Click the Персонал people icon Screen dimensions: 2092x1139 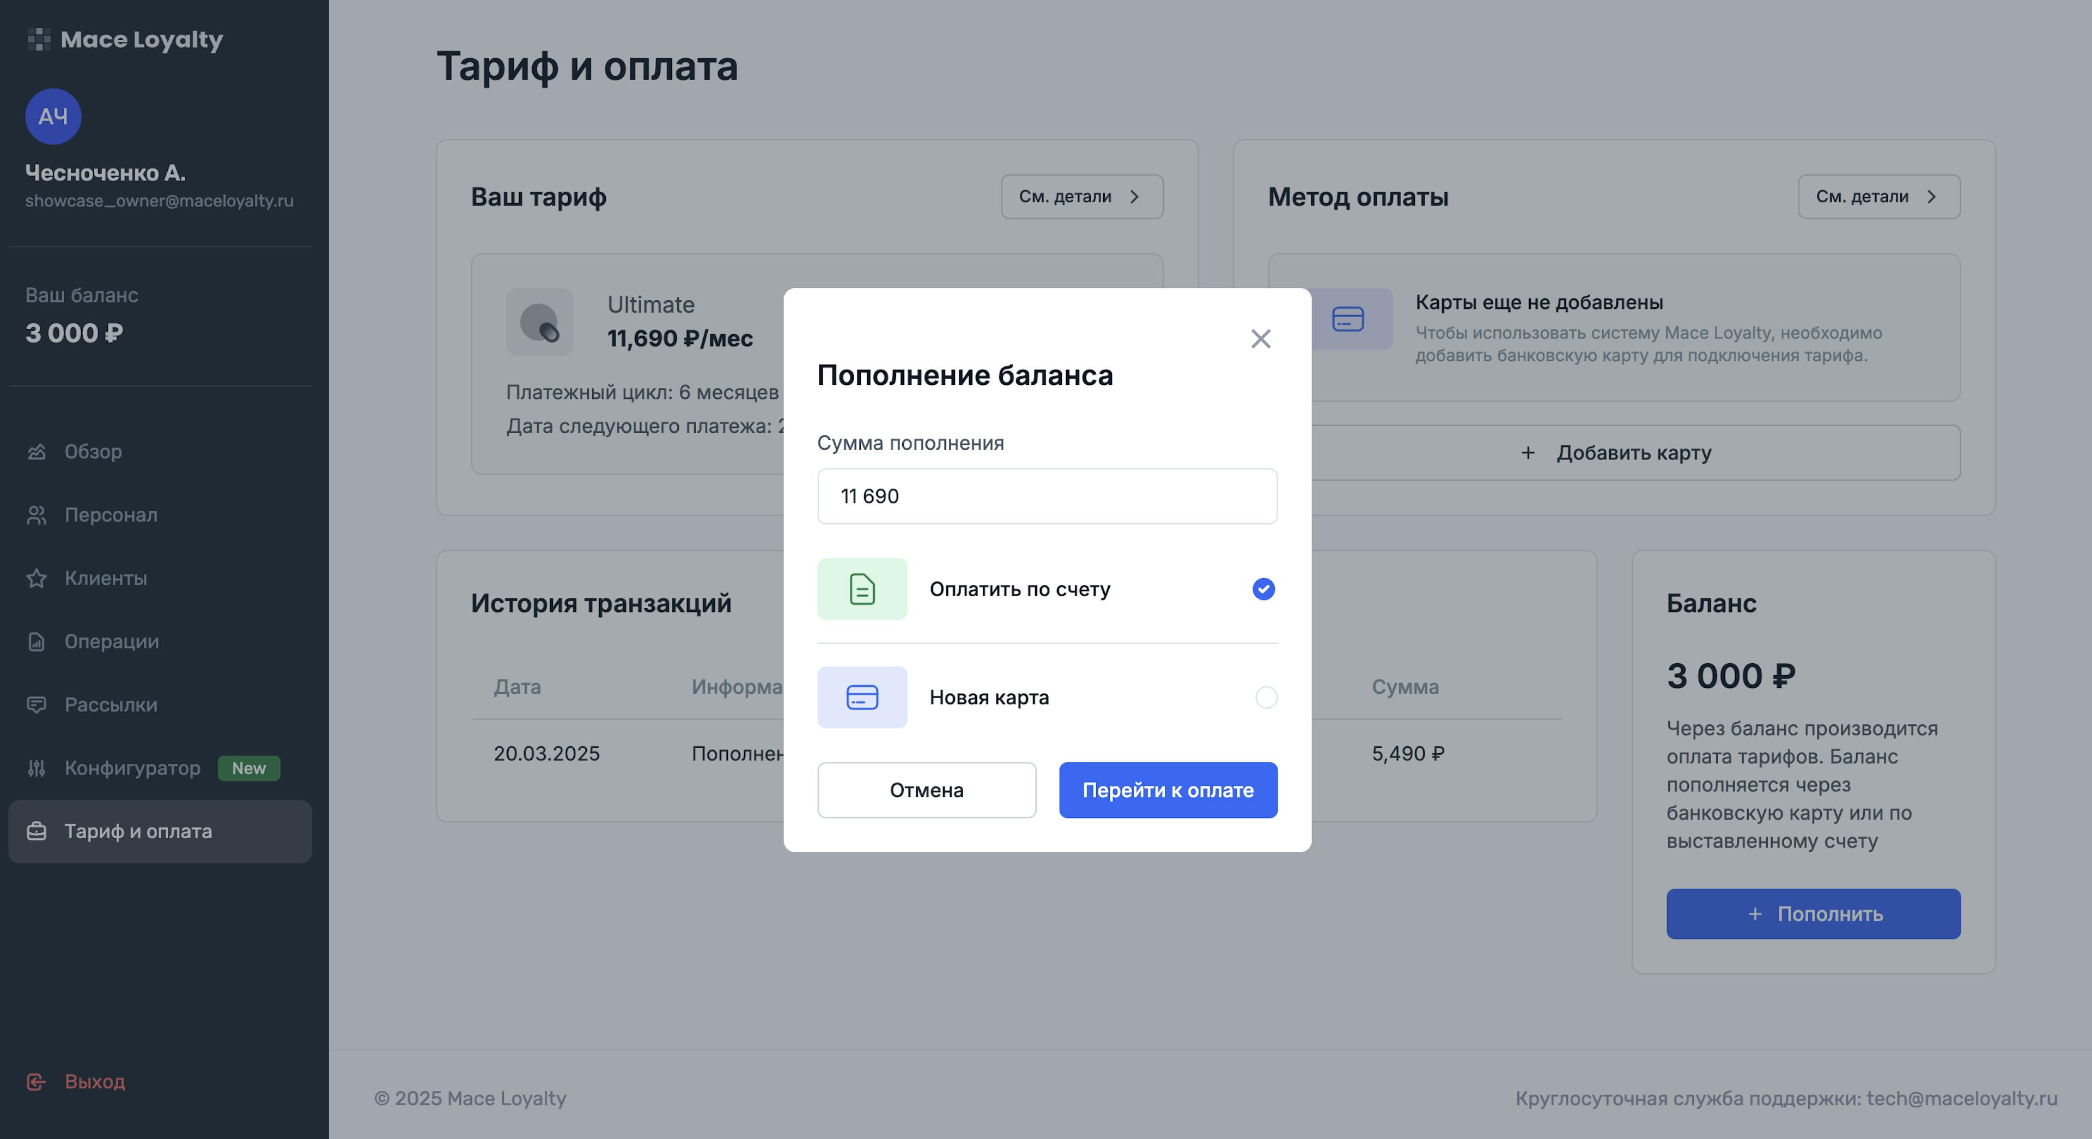point(37,515)
